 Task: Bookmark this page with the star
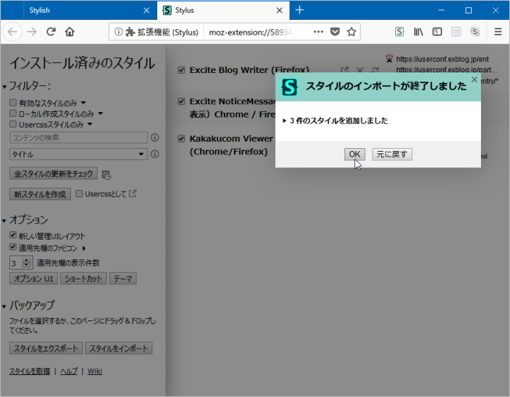(x=351, y=32)
